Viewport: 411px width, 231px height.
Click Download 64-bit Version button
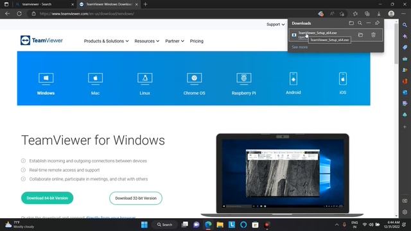[47, 198]
